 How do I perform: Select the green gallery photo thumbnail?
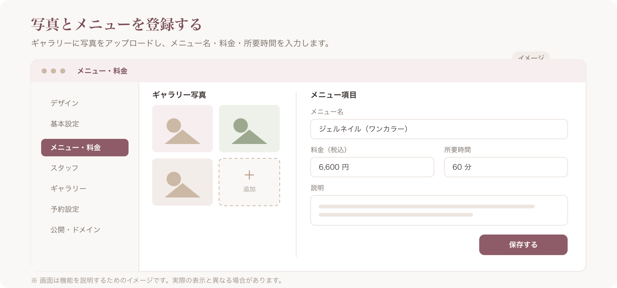249,129
